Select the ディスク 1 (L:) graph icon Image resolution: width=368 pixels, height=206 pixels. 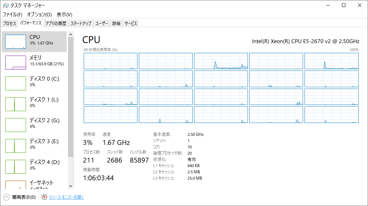pos(16,104)
